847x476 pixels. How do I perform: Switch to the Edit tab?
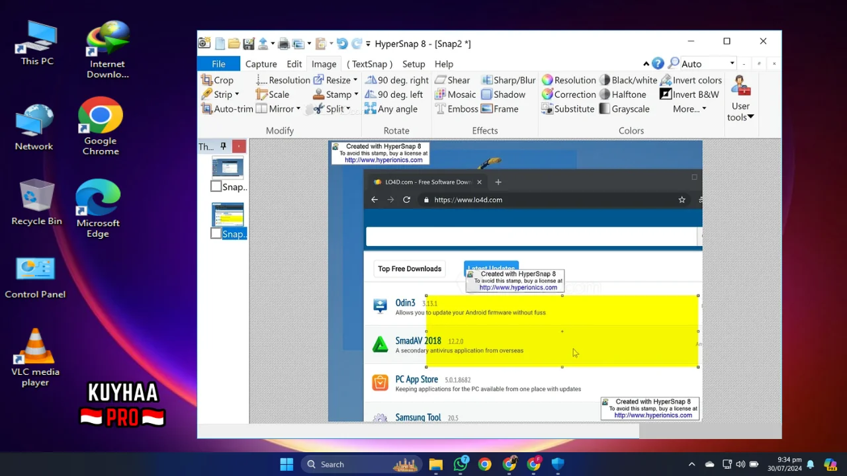click(x=294, y=64)
